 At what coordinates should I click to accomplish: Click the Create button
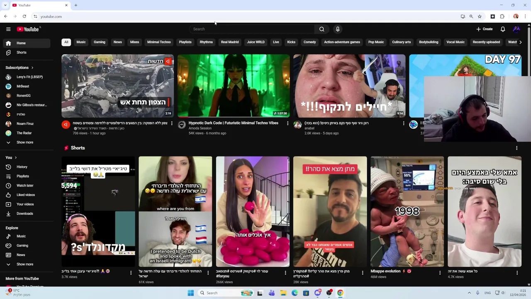(485, 29)
